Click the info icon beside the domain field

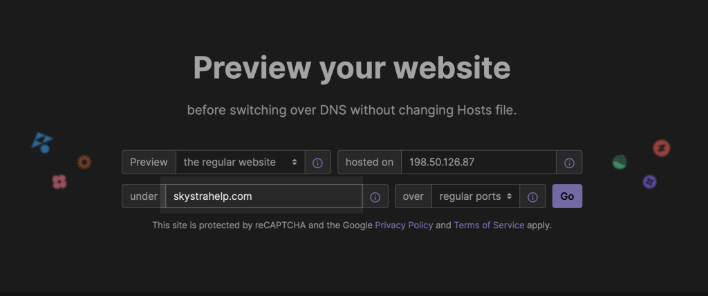click(375, 196)
